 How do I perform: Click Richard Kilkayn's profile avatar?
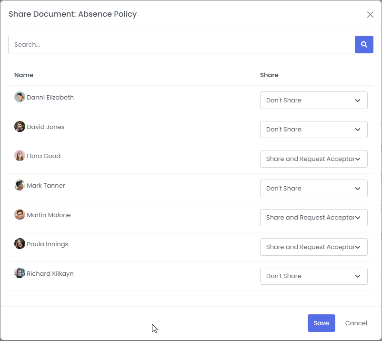[x=20, y=273]
